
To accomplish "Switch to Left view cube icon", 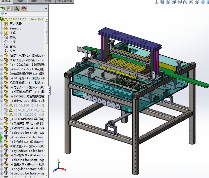I will click(x=180, y=2).
